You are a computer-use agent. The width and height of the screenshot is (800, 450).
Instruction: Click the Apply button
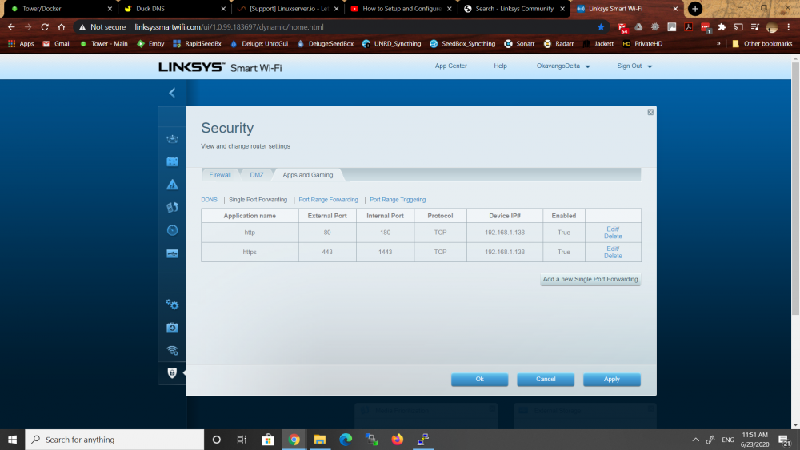[x=612, y=379]
